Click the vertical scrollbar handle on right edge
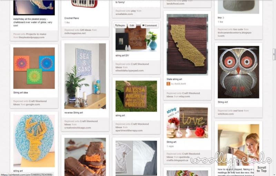 [274, 55]
